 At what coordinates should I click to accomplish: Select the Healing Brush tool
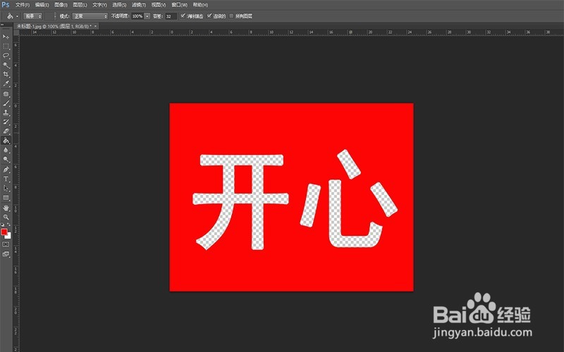point(6,94)
